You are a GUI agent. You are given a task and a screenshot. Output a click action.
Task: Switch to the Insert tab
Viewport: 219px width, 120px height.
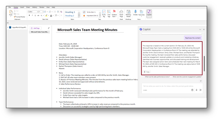point(22,7)
